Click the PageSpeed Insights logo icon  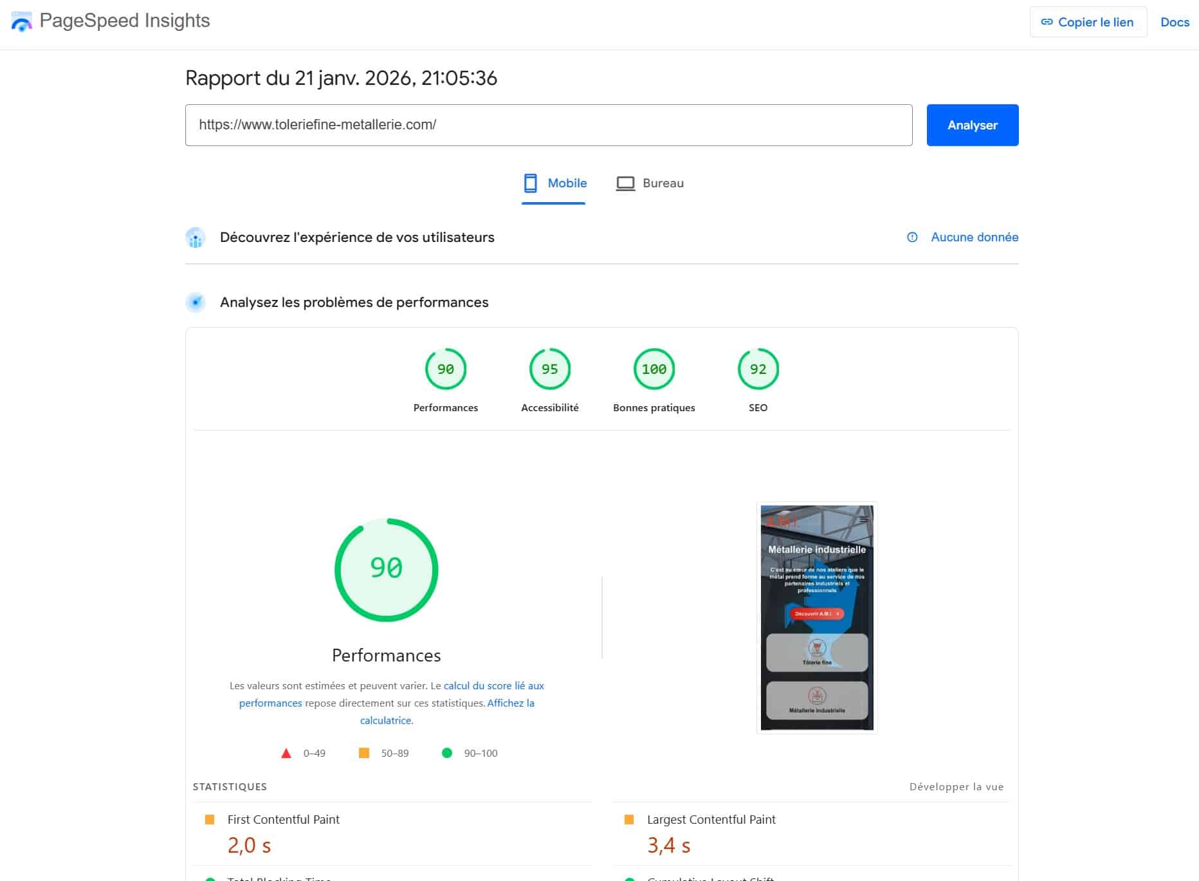pyautogui.click(x=22, y=22)
